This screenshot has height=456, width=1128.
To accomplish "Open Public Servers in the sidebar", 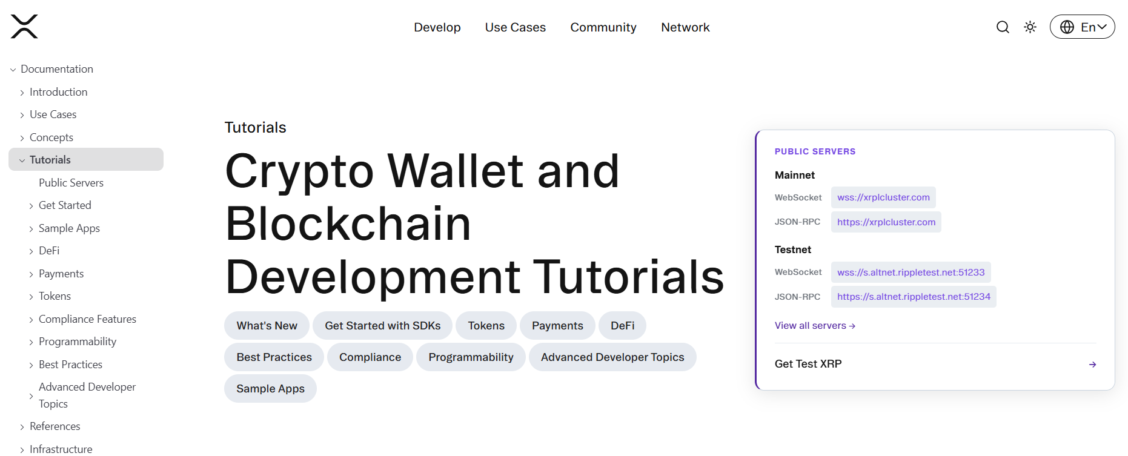I will coord(71,183).
